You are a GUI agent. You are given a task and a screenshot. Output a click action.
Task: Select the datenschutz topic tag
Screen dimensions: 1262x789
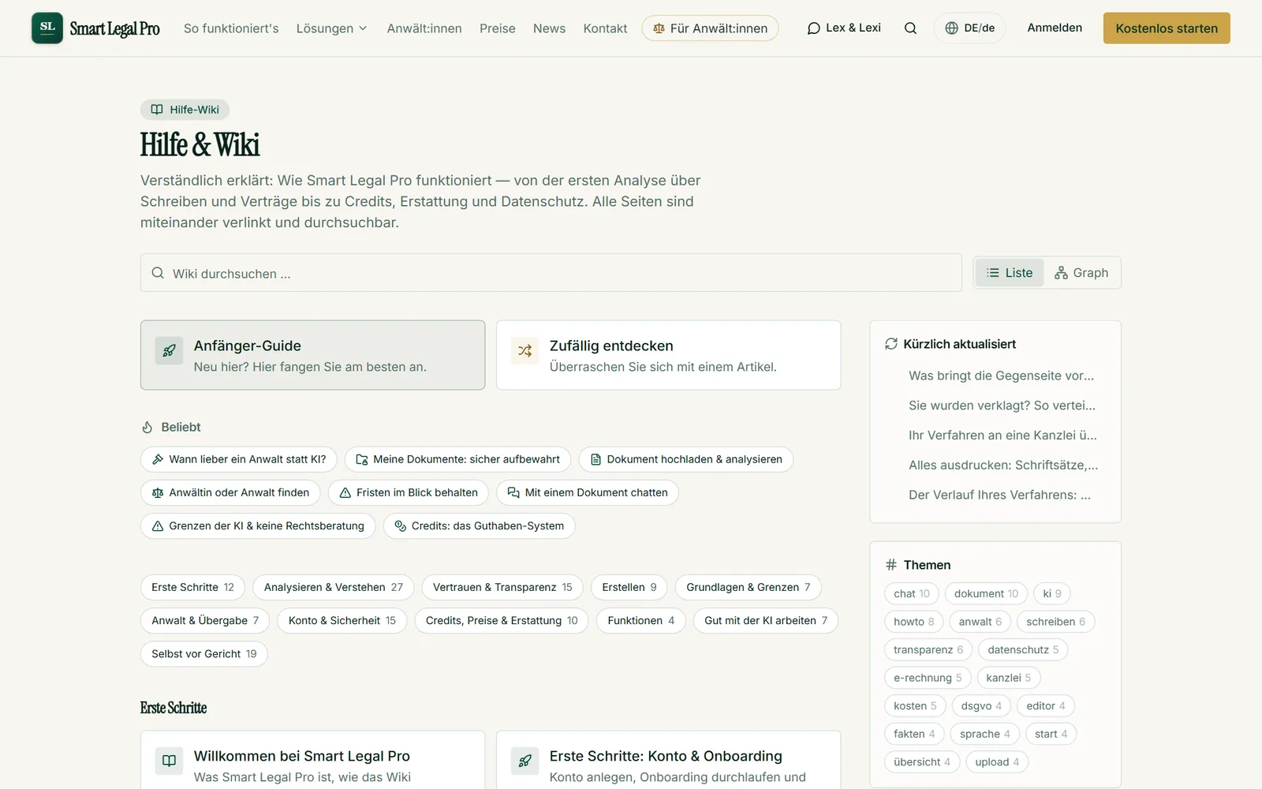pos(1023,649)
